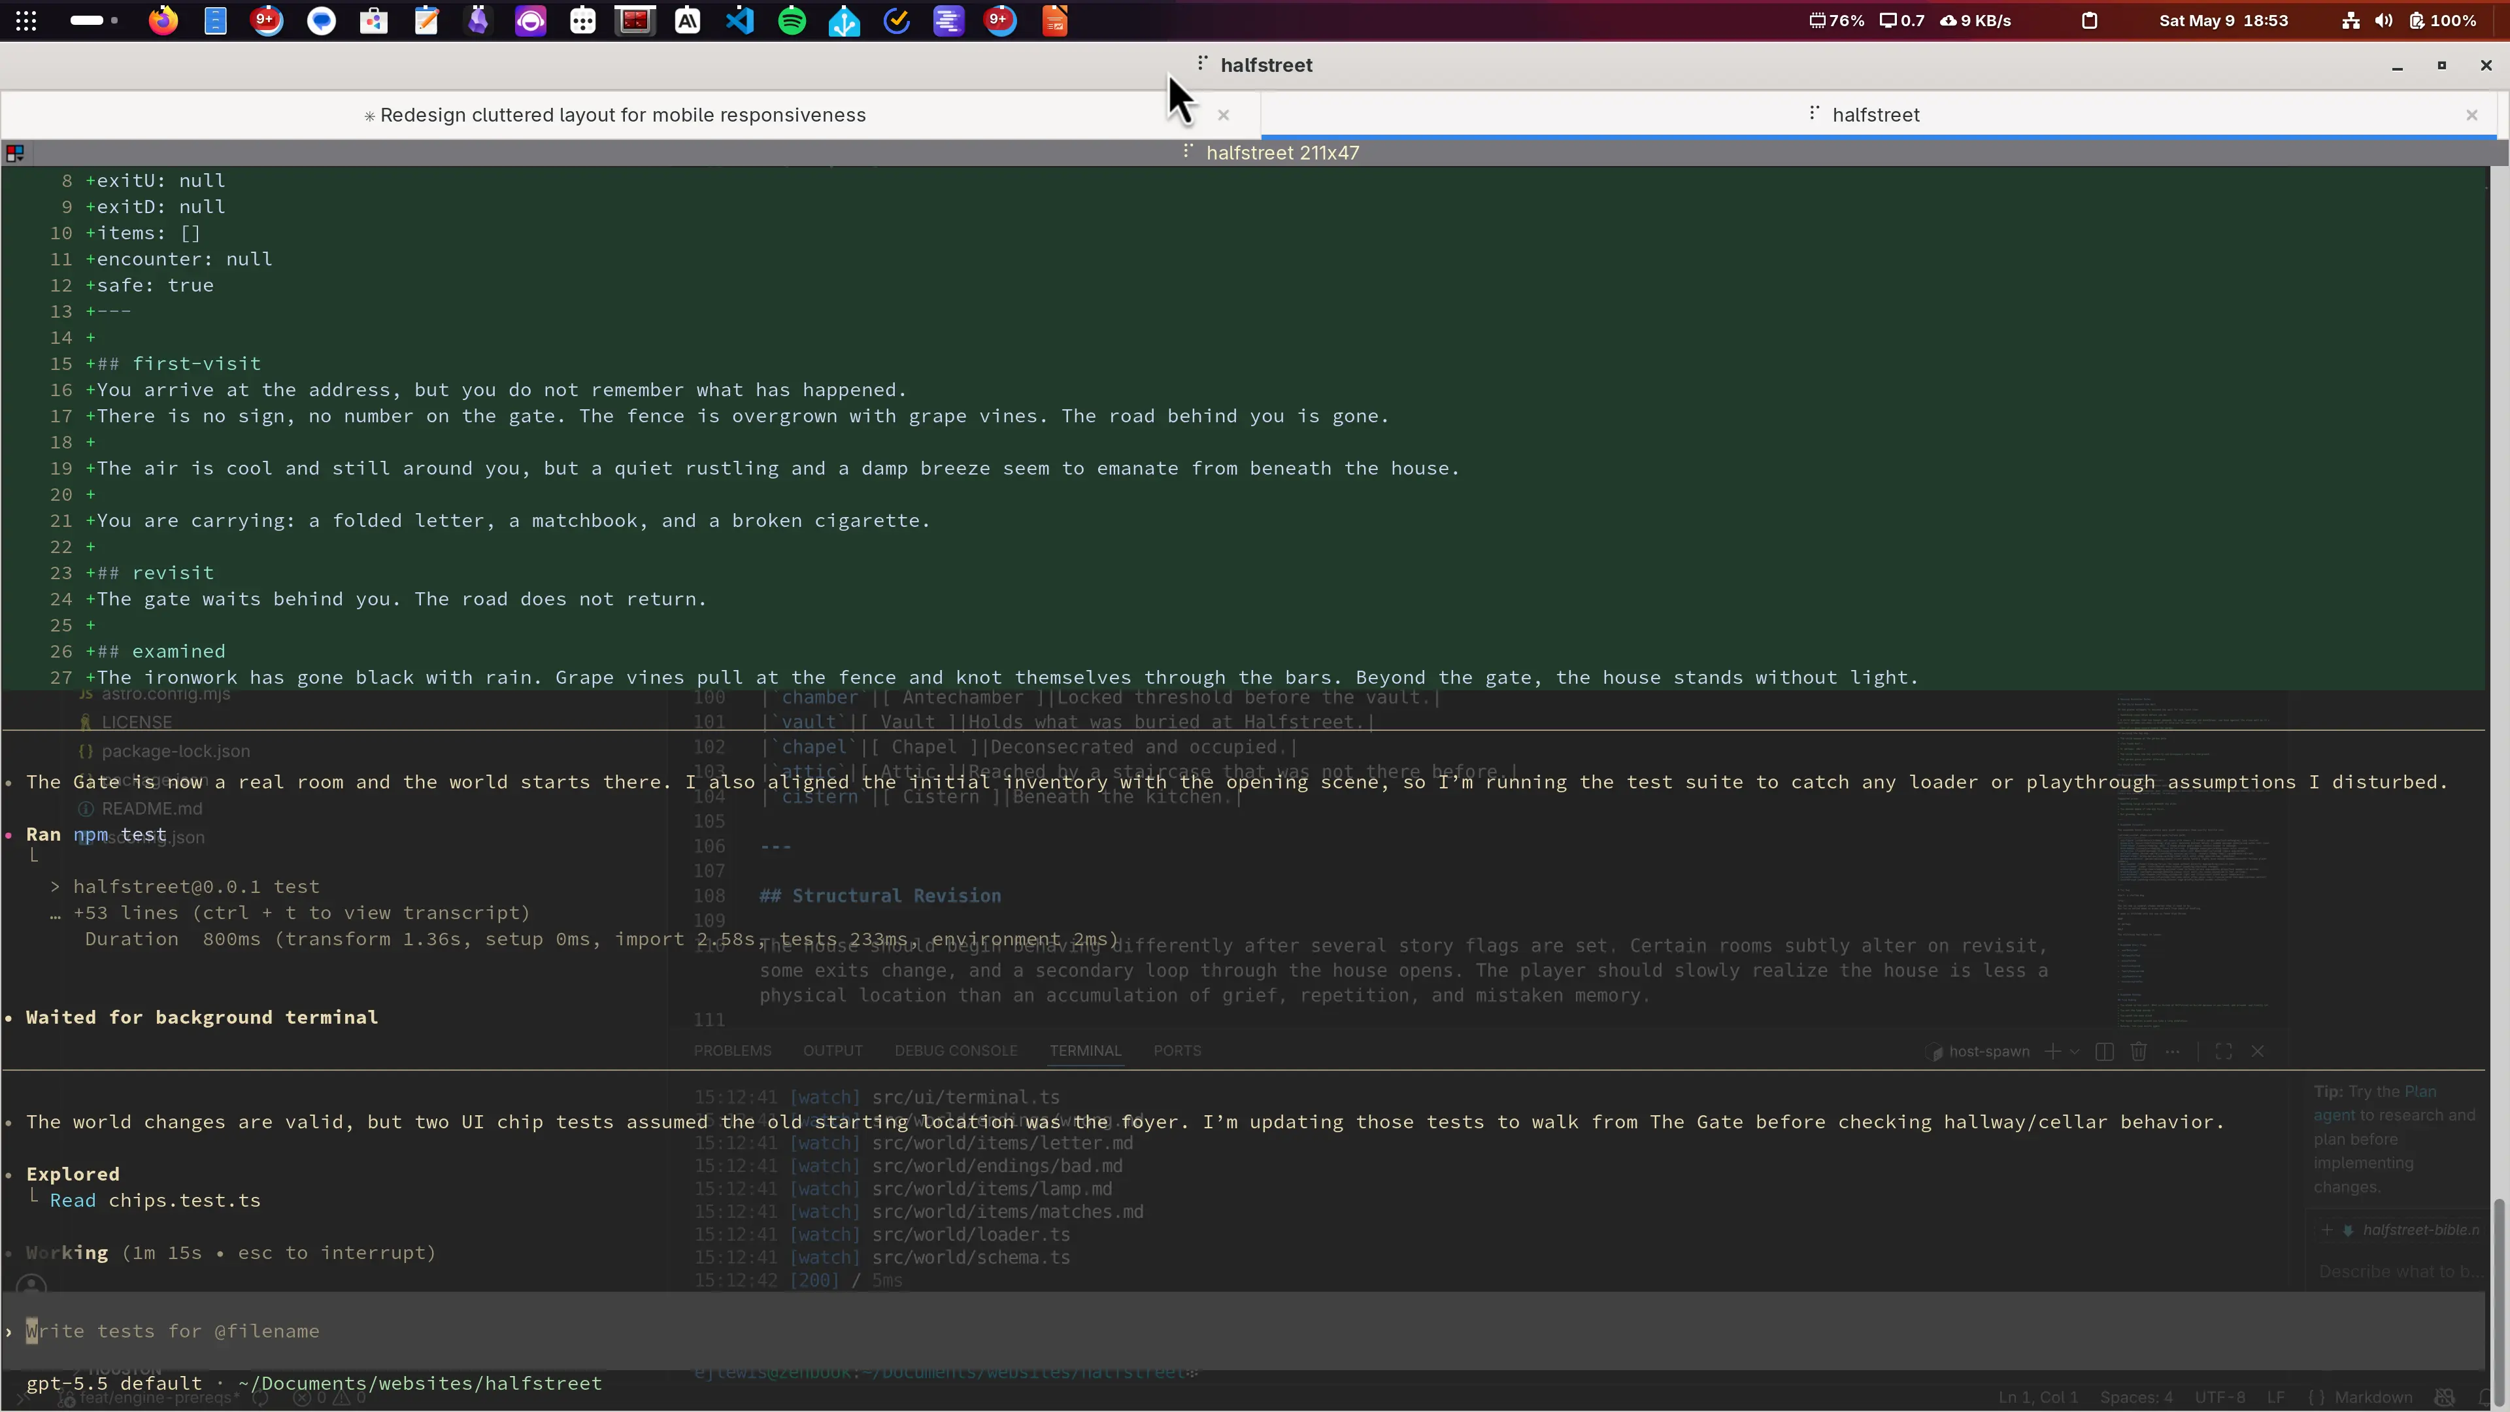The height and width of the screenshot is (1412, 2510).
Task: Click the 9 KB/s network speed indicator
Action: tap(1975, 20)
